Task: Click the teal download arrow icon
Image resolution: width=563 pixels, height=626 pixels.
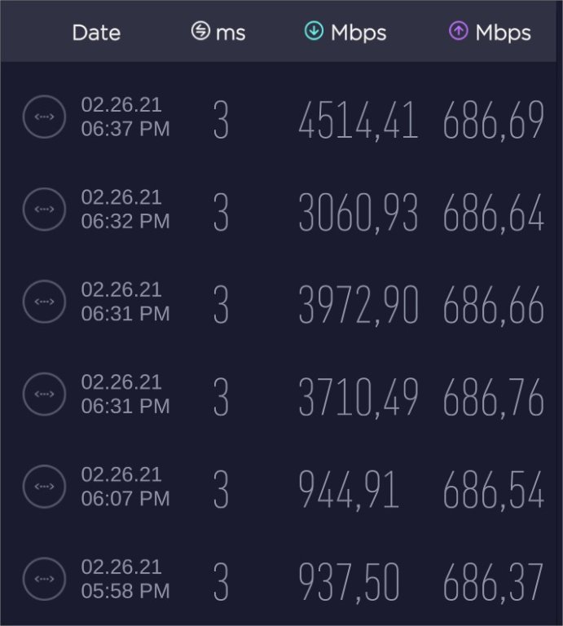Action: pos(314,32)
